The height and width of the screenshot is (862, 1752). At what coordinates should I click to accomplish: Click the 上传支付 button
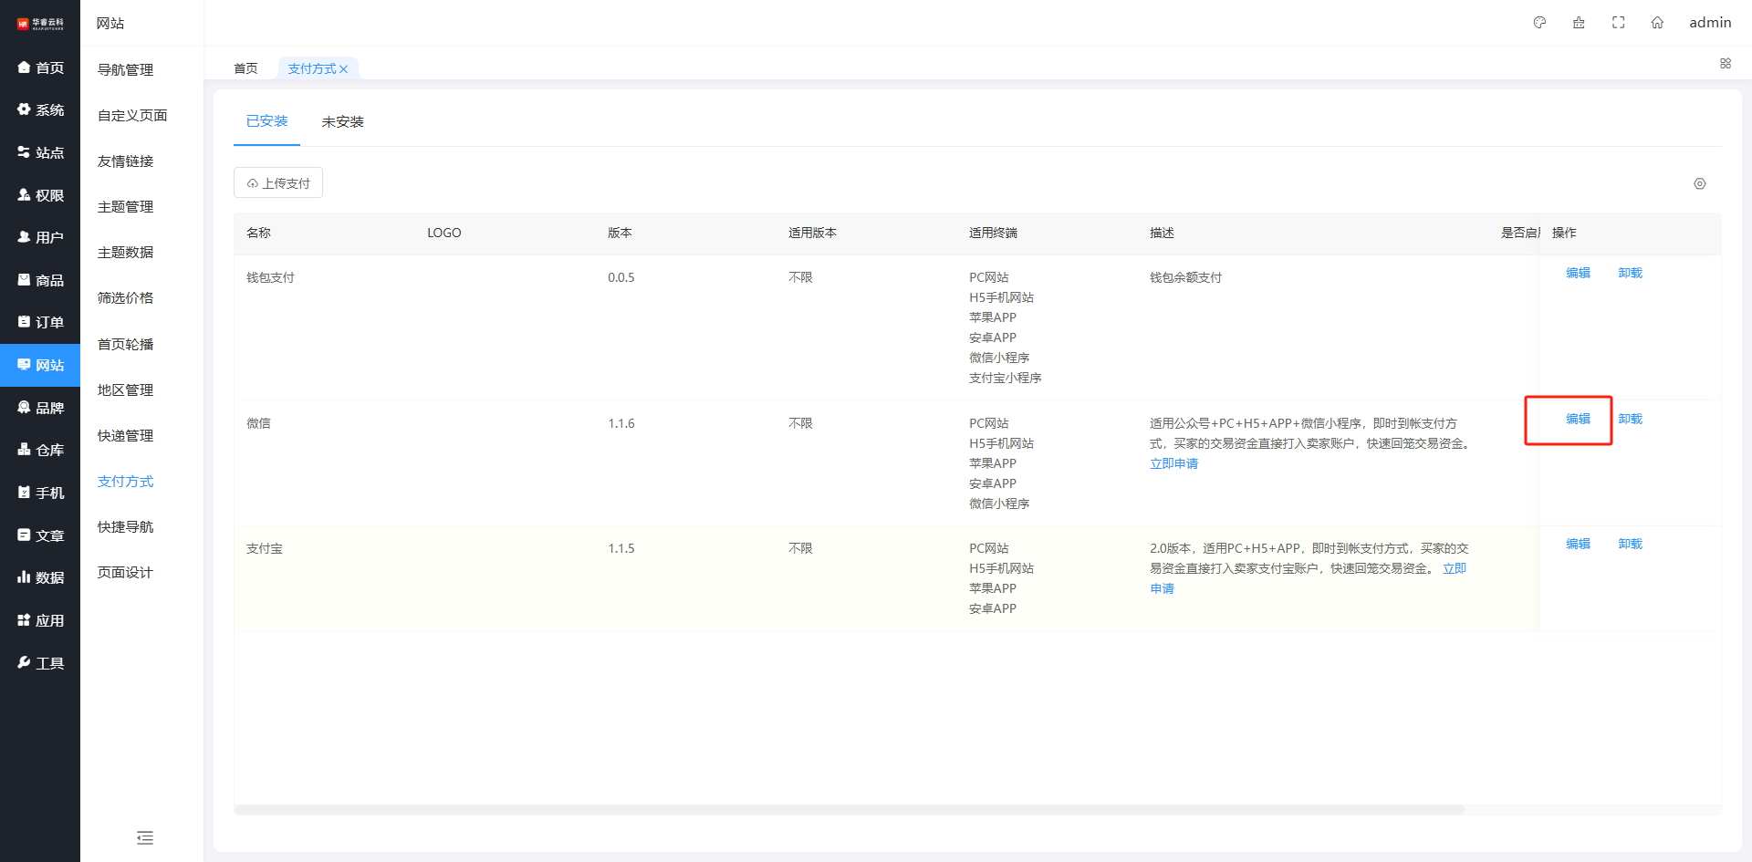pos(278,183)
